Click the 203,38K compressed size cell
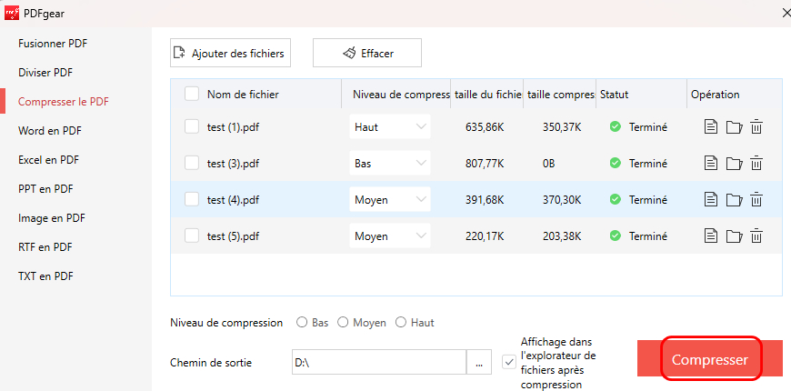The height and width of the screenshot is (391, 791). pyautogui.click(x=562, y=236)
